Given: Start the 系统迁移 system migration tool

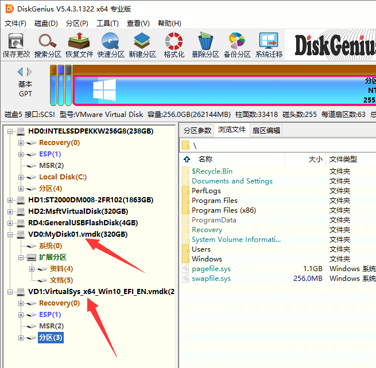Looking at the screenshot, I should point(269,45).
